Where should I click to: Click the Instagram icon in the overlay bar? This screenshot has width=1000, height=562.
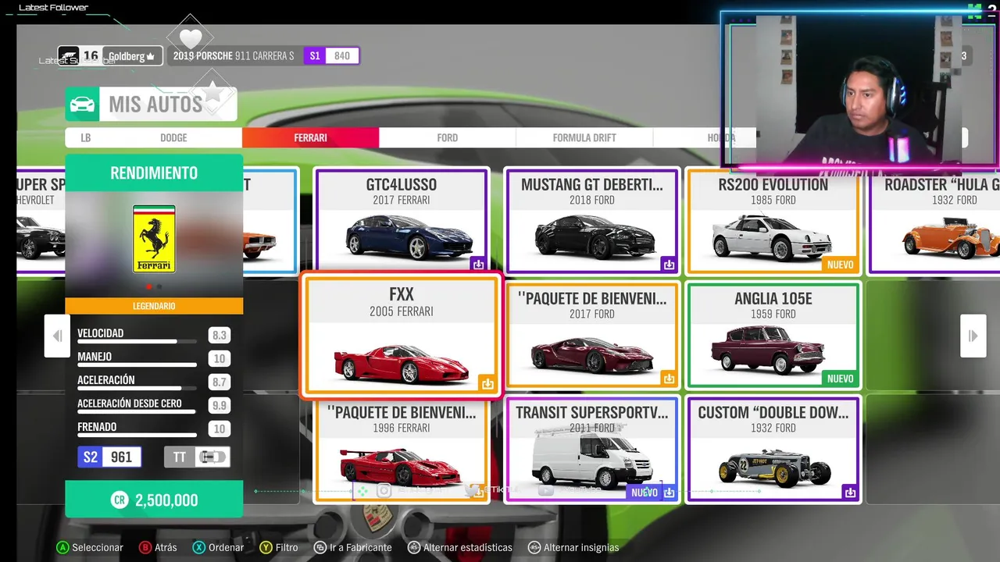[x=384, y=490]
